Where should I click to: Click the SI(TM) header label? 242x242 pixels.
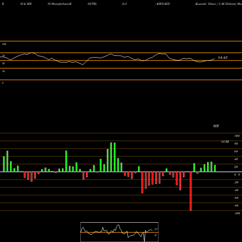coord(92,4)
